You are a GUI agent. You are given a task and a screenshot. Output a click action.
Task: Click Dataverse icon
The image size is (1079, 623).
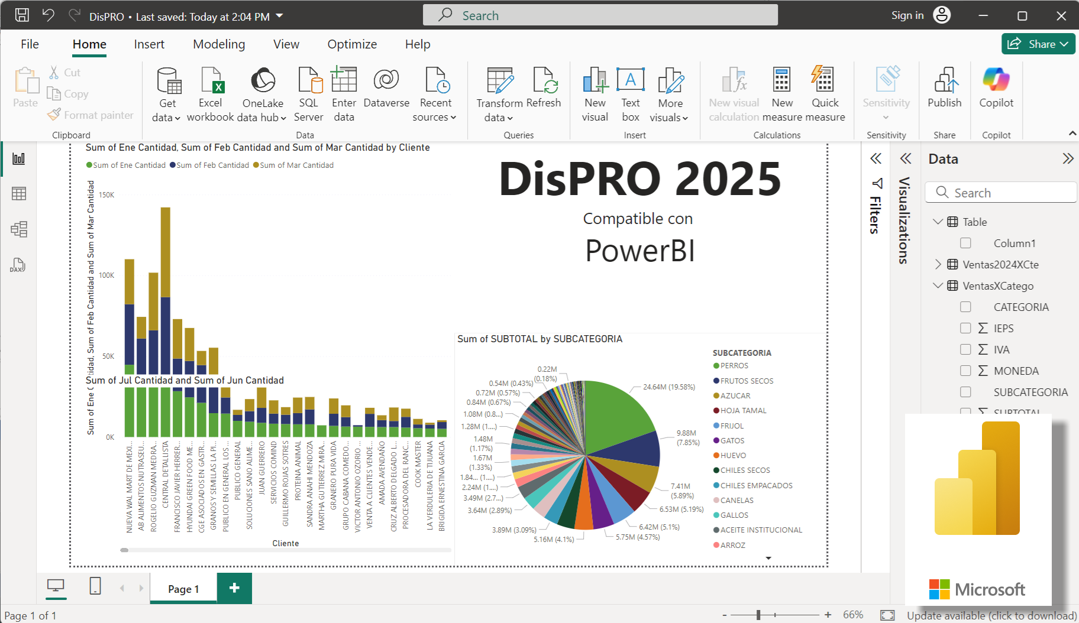(x=386, y=79)
